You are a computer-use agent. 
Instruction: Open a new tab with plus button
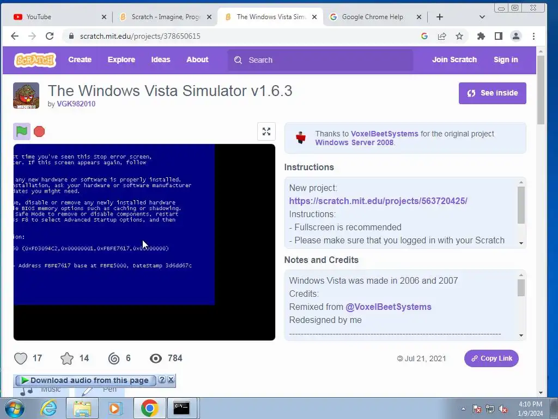coord(440,17)
